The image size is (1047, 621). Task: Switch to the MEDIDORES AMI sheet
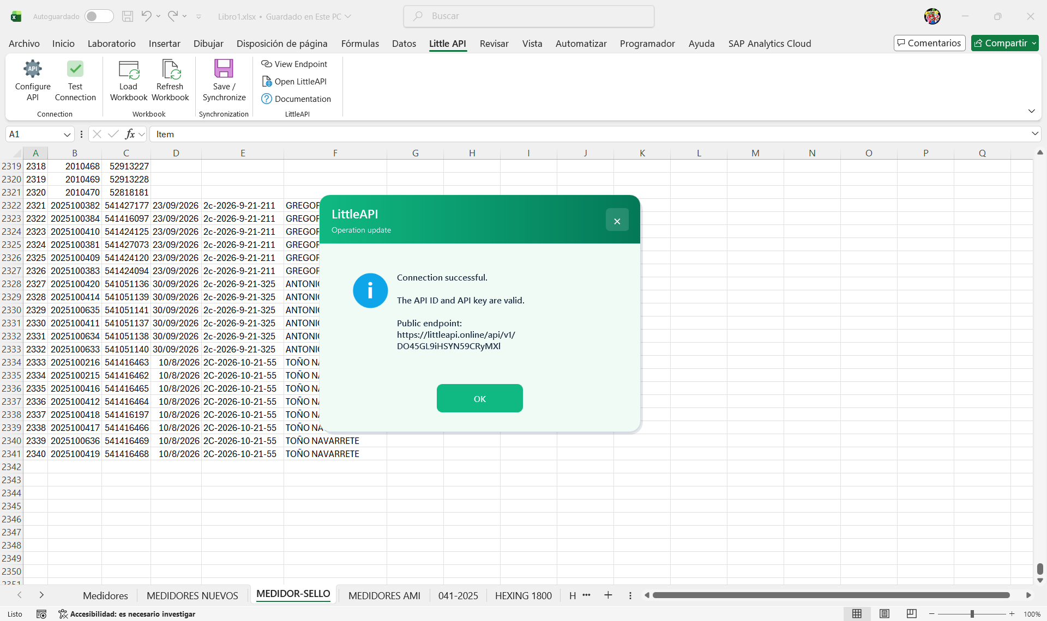point(384,595)
